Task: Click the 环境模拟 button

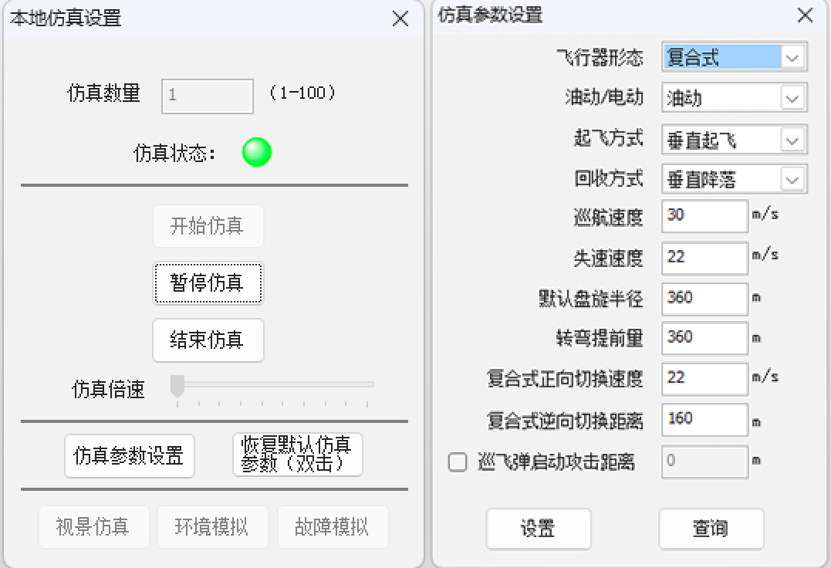Action: pyautogui.click(x=212, y=526)
